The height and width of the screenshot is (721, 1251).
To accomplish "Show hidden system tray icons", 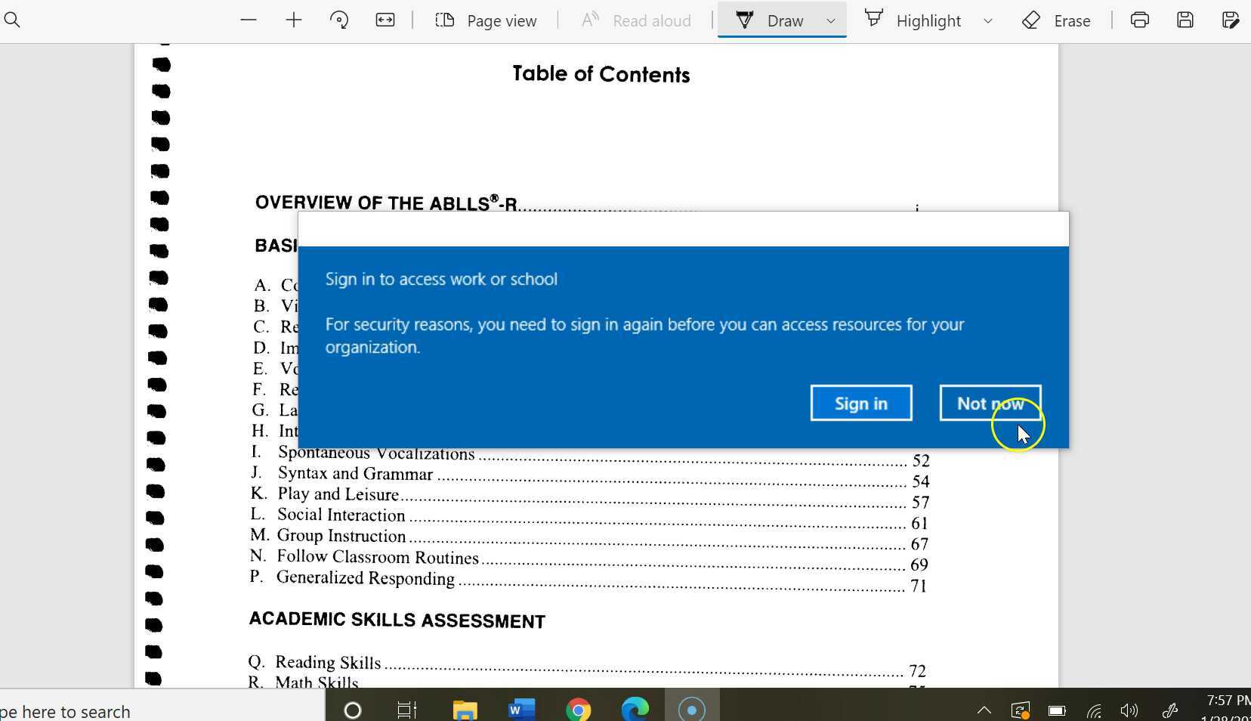I will [x=984, y=710].
